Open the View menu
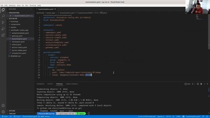The width and height of the screenshot is (210, 118). (19, 5)
